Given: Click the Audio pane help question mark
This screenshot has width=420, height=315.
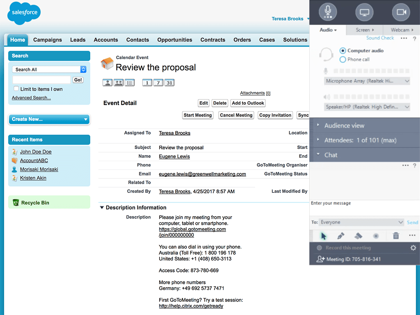Looking at the screenshot, I should pos(414,39).
